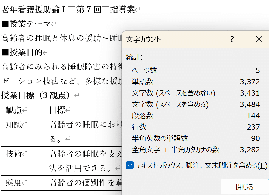The height and width of the screenshot is (195, 269).
Task: Click the 段落数 statistic label
Action: coord(143,116)
